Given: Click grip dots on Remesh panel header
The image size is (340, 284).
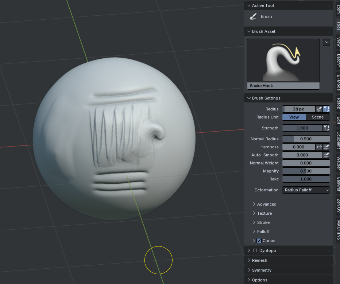Looking at the screenshot, I should tap(328, 260).
